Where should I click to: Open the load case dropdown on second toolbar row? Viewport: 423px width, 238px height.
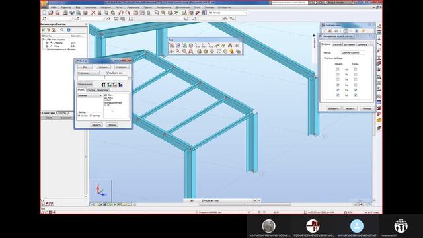(159, 19)
